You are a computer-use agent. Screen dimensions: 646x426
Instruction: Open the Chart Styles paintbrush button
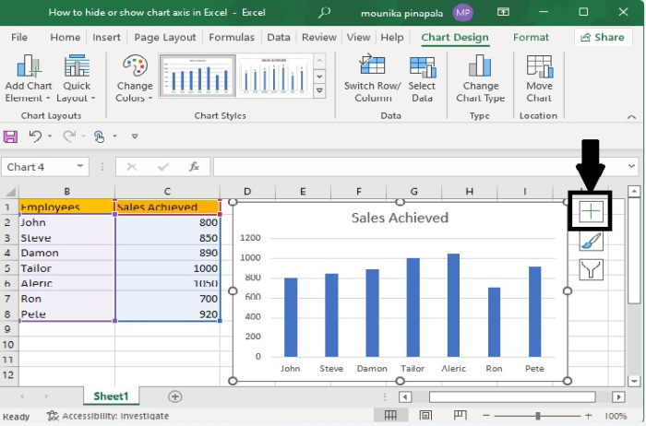pyautogui.click(x=592, y=241)
